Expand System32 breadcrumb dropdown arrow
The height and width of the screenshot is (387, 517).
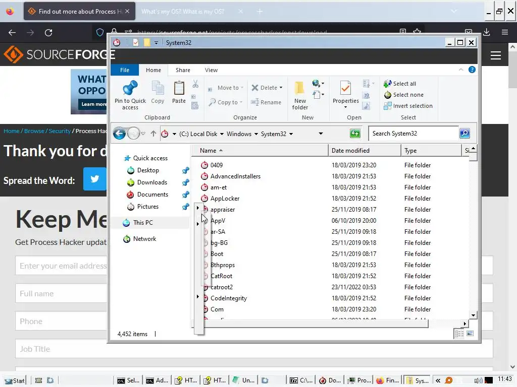pyautogui.click(x=291, y=134)
